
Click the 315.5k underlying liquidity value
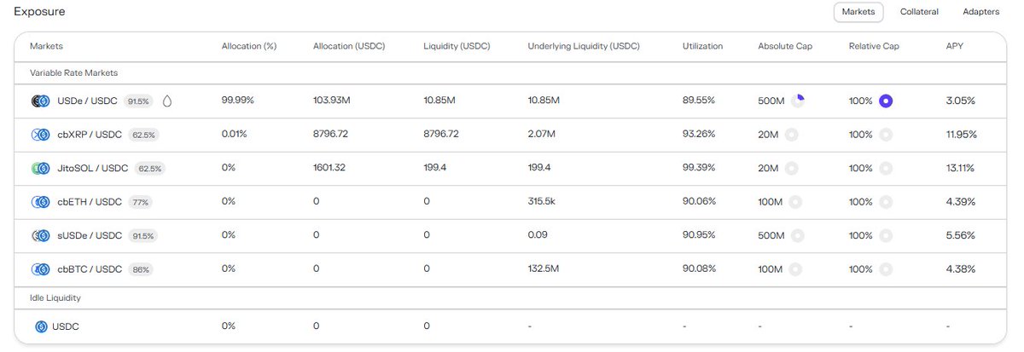click(544, 202)
